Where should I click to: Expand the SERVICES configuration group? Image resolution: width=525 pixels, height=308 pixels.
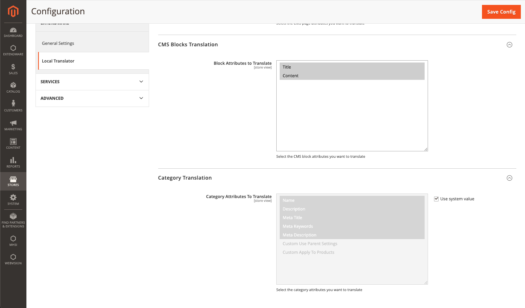(x=92, y=82)
